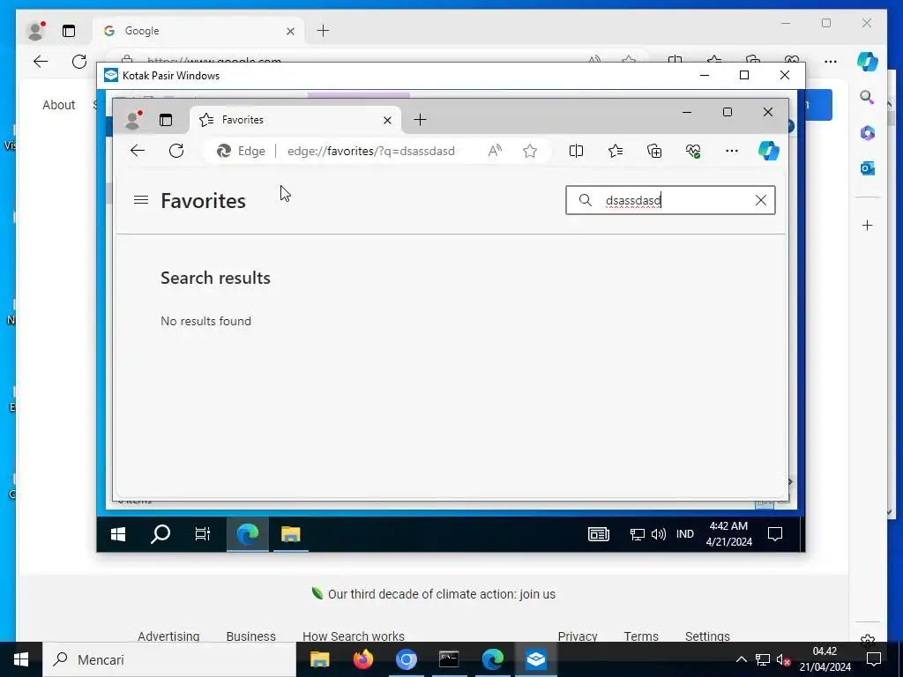Show hidden tray icons on host taskbar
The width and height of the screenshot is (903, 677).
(x=742, y=659)
